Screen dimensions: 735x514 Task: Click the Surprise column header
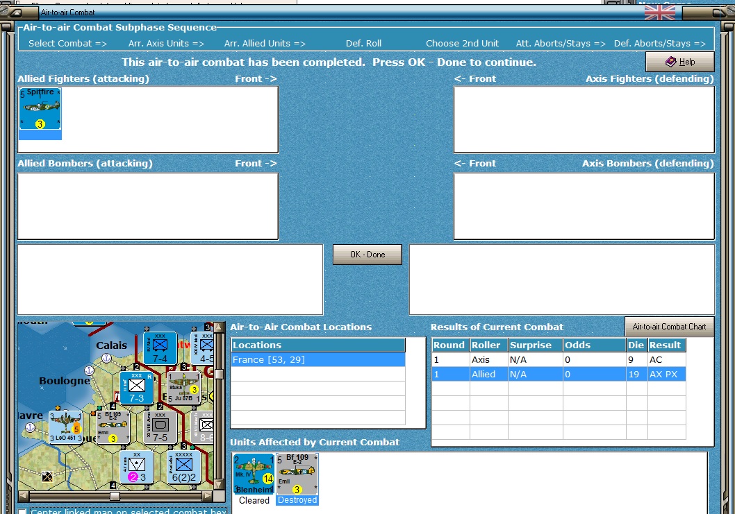536,345
